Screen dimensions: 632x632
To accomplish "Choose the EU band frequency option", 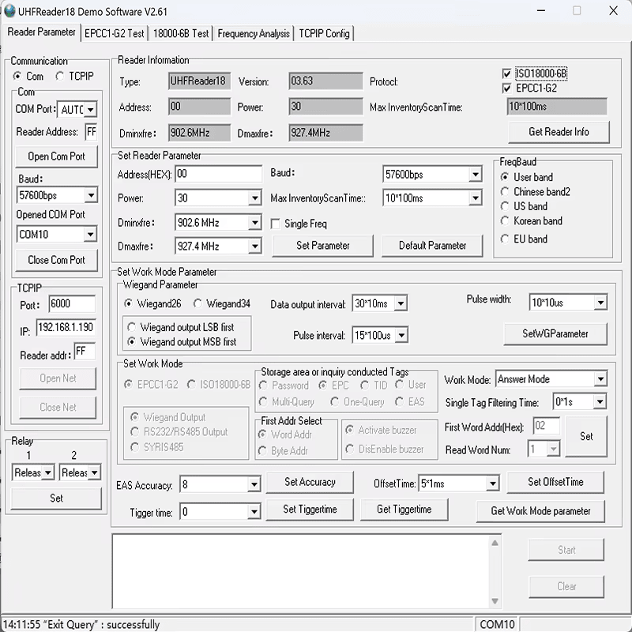I will click(x=505, y=239).
